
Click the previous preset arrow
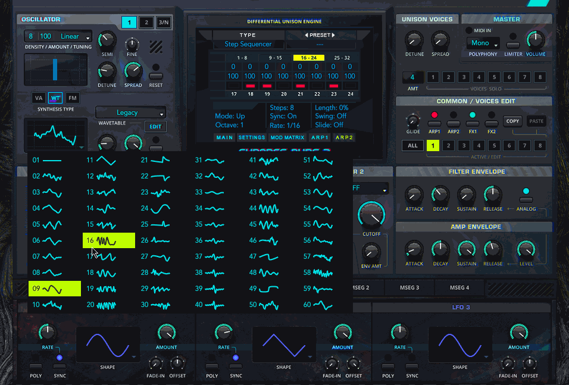pos(306,35)
